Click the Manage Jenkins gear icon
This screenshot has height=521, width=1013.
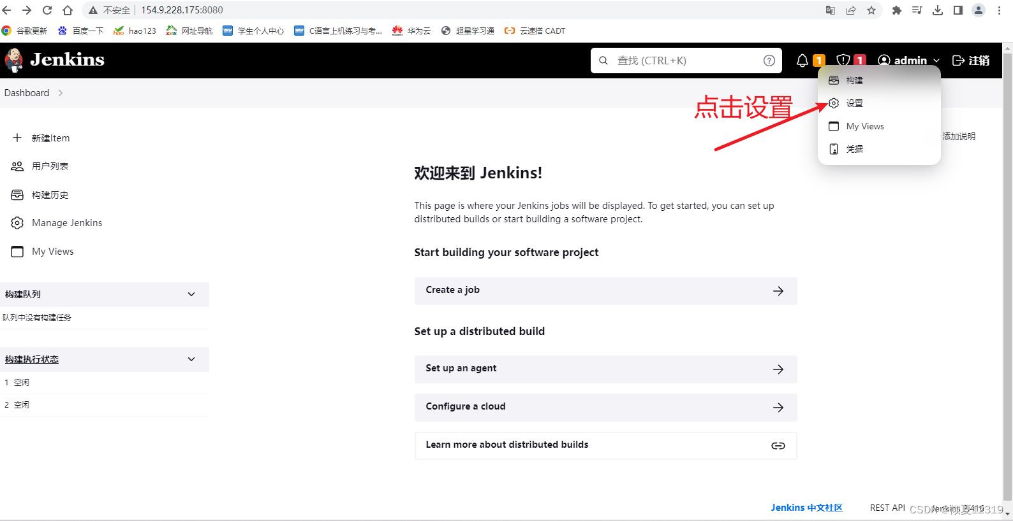tap(17, 223)
